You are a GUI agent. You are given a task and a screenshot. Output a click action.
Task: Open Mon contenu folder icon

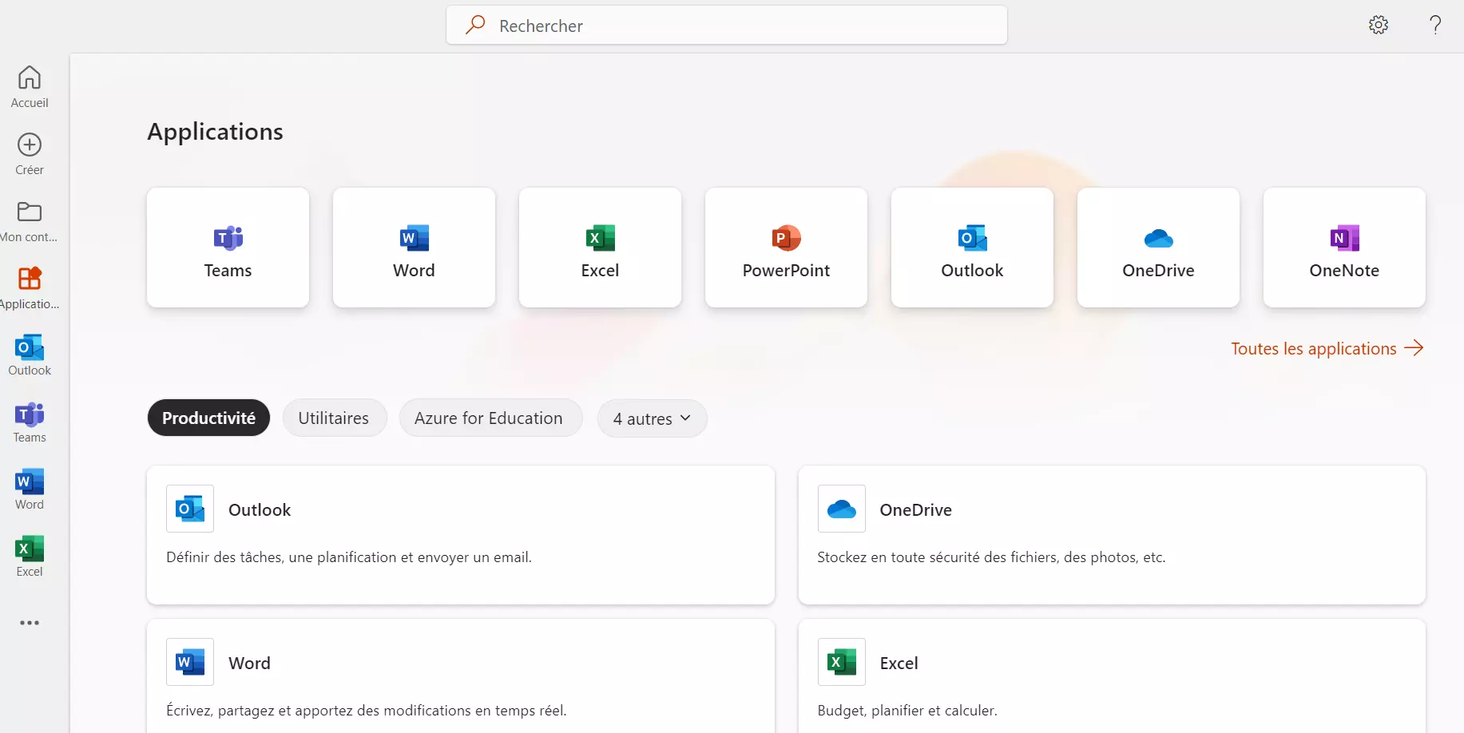[x=30, y=212]
